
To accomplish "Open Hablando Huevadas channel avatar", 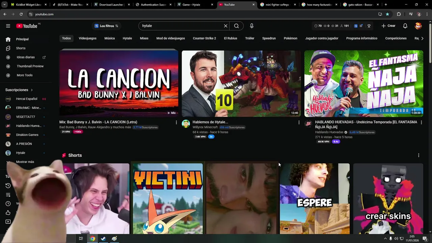I will [x=308, y=124].
